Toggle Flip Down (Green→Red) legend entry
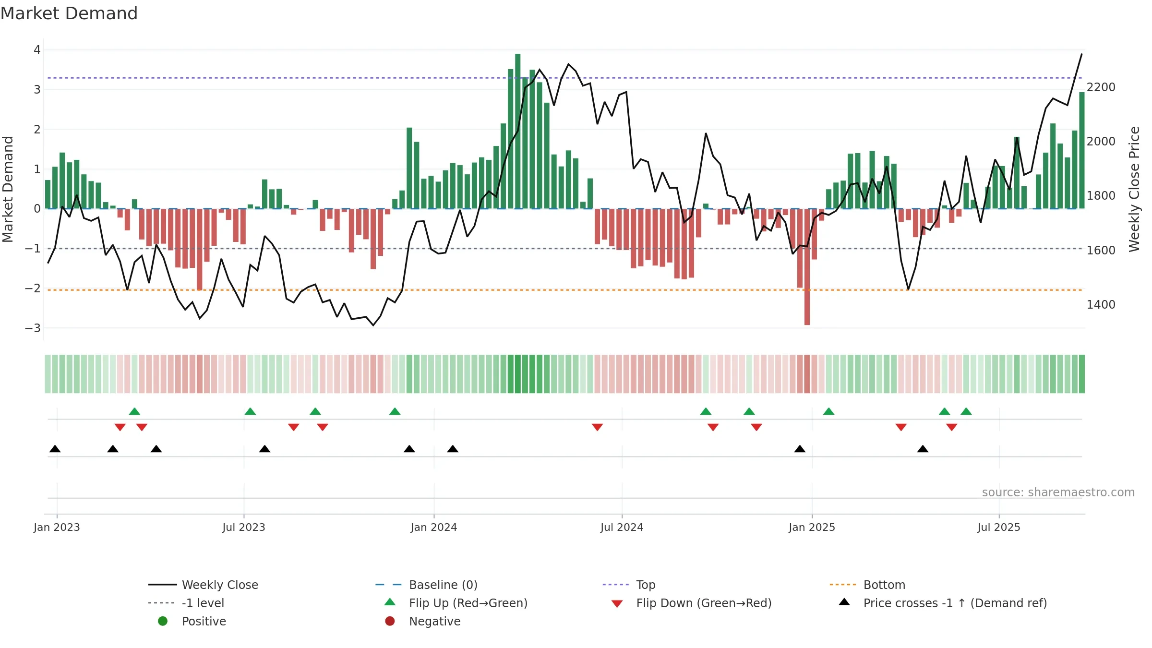This screenshot has height=648, width=1152. (x=691, y=603)
